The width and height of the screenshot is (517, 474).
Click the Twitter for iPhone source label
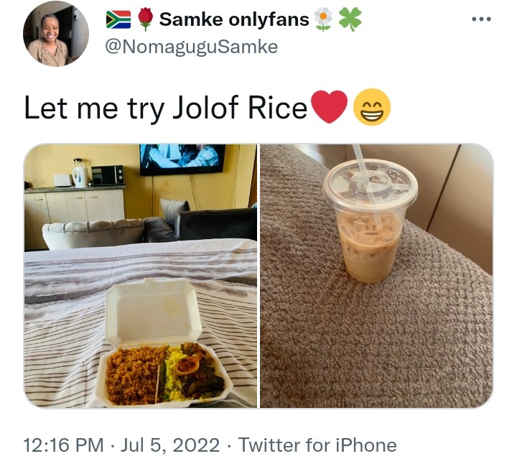pos(317,445)
